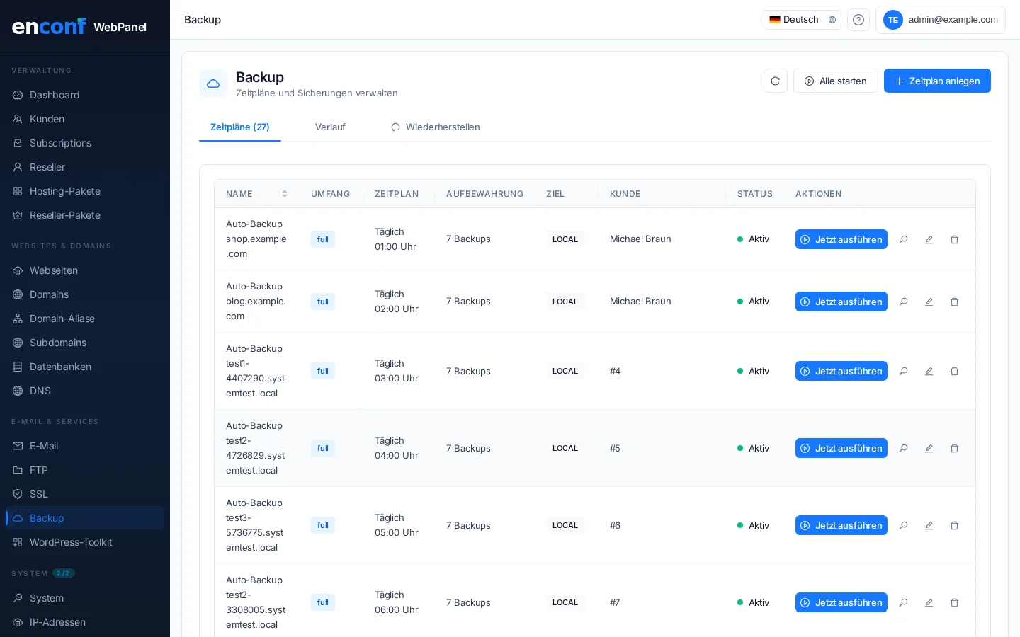Delete the shop.example.com backup schedule

click(954, 240)
